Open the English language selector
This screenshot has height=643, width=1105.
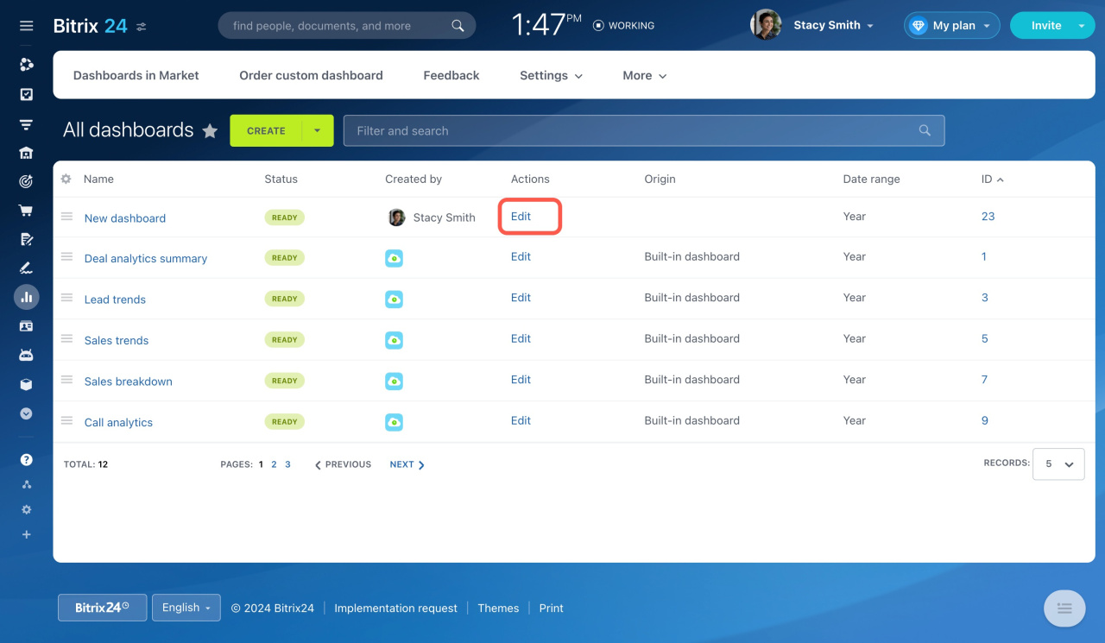186,607
